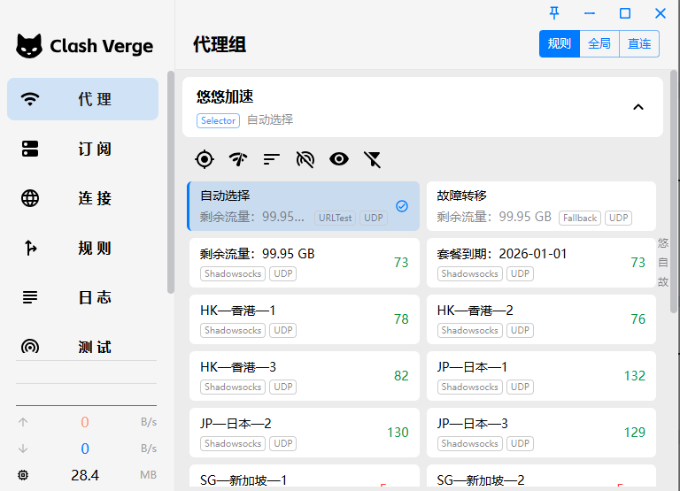680x491 pixels.
Task: Run the delay speed test icon
Action: click(x=237, y=159)
